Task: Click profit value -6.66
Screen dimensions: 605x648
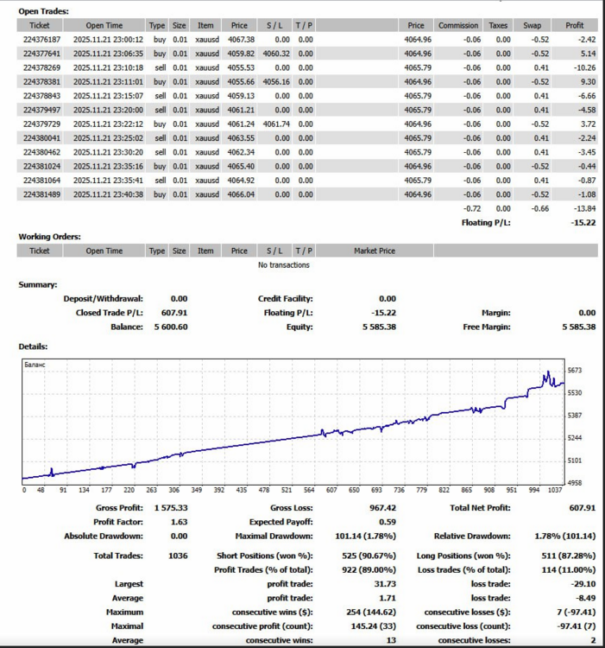Action: click(587, 96)
